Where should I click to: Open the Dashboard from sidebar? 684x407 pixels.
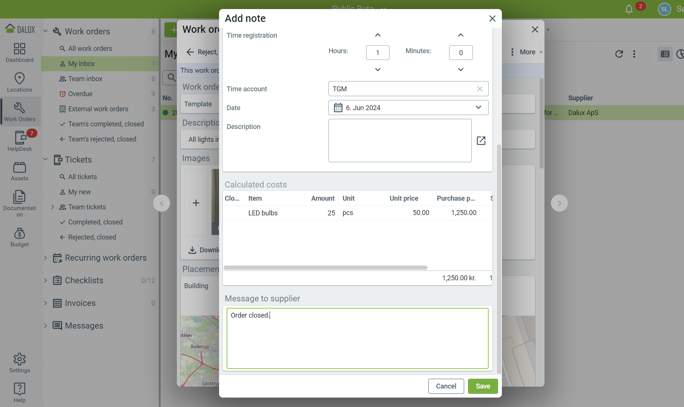(20, 52)
